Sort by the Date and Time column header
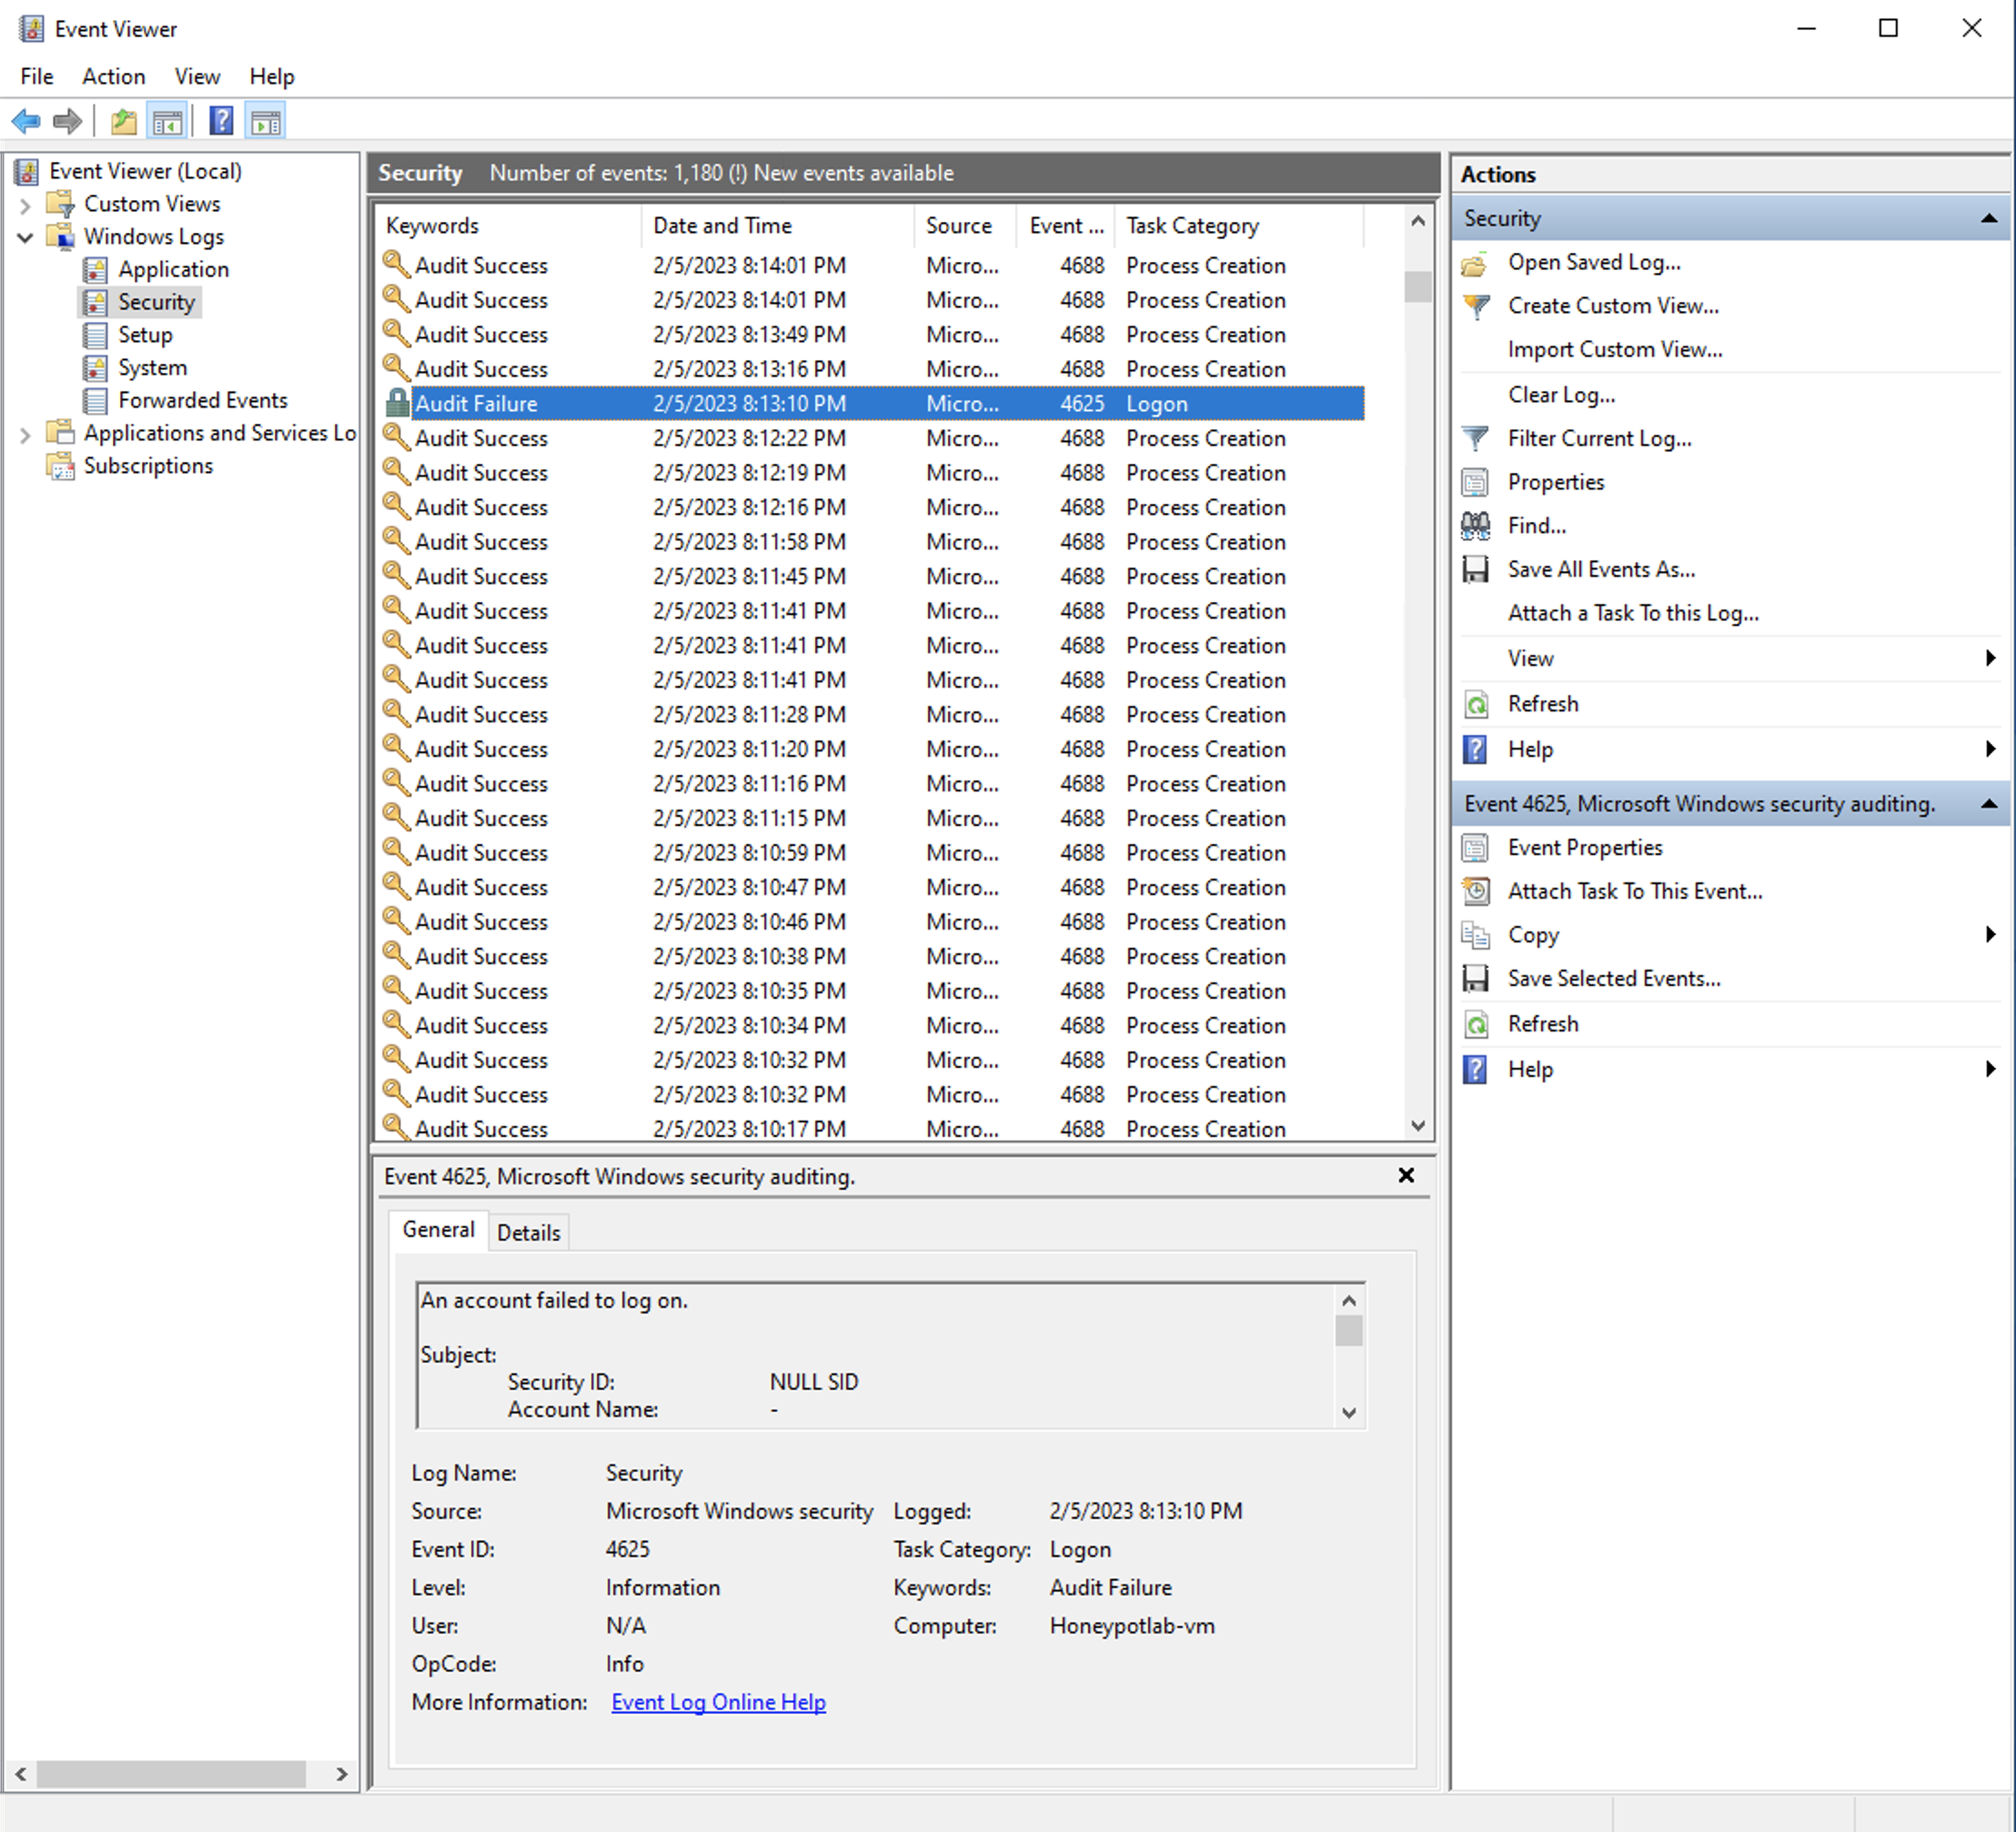 click(x=778, y=226)
